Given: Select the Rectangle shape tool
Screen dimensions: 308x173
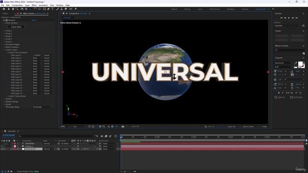Looking at the screenshot, I should click(x=44, y=9).
